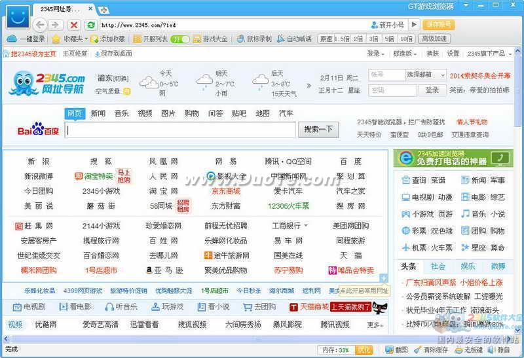Expand 2345旗下产品 dropdown
The image size is (524, 358).
pyautogui.click(x=489, y=54)
